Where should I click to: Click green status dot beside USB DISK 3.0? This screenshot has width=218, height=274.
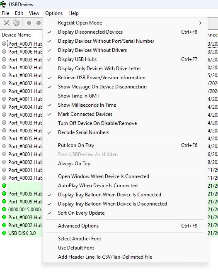tap(4, 233)
